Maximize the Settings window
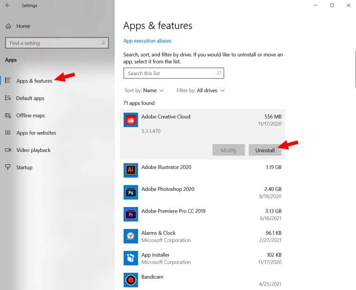 click(x=332, y=5)
